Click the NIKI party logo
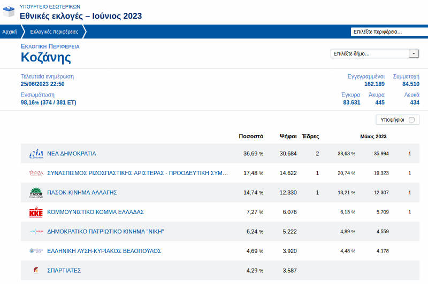 pos(36,231)
